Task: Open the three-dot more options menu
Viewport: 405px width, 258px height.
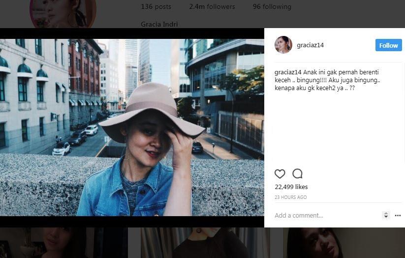Action: (398, 215)
